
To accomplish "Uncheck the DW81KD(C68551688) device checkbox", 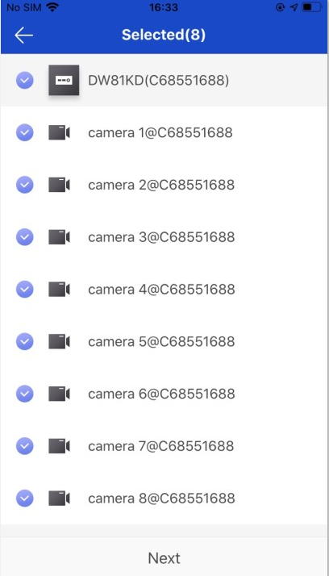I will click(x=25, y=81).
